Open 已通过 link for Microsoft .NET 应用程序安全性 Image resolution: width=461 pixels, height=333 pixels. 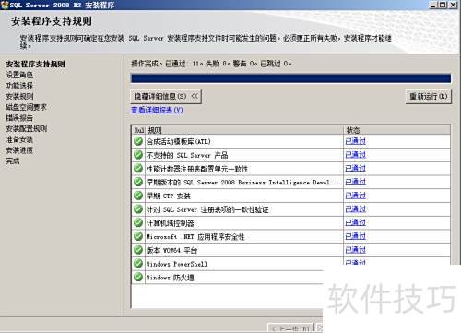click(356, 236)
